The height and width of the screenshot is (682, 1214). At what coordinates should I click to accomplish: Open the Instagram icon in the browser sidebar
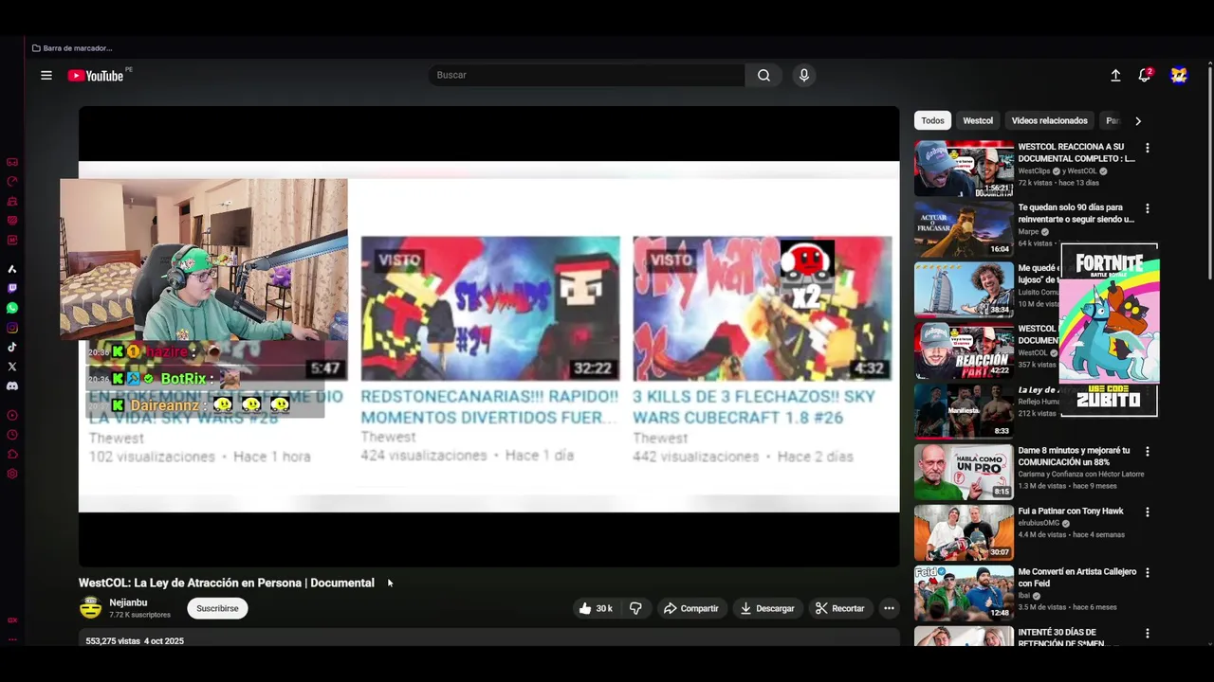[x=12, y=328]
